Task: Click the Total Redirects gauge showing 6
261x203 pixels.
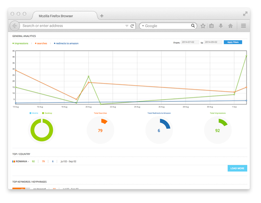Action: point(159,130)
